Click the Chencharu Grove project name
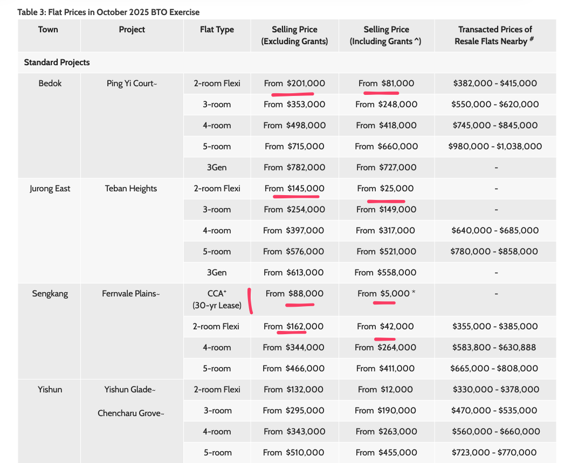 131,413
